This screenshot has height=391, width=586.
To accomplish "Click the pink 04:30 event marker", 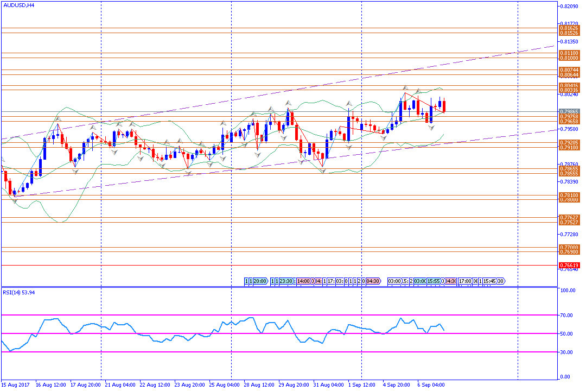I will click(373, 281).
